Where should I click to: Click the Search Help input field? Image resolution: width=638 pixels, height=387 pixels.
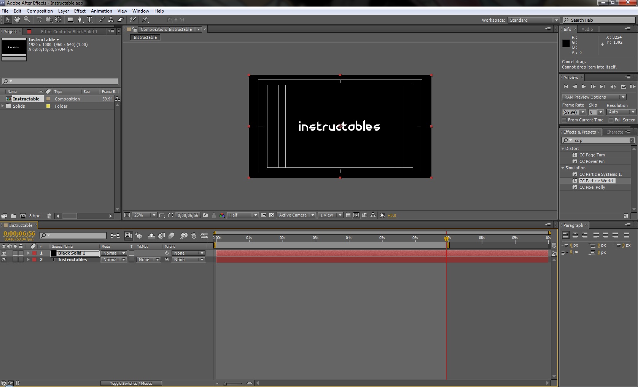pyautogui.click(x=599, y=20)
